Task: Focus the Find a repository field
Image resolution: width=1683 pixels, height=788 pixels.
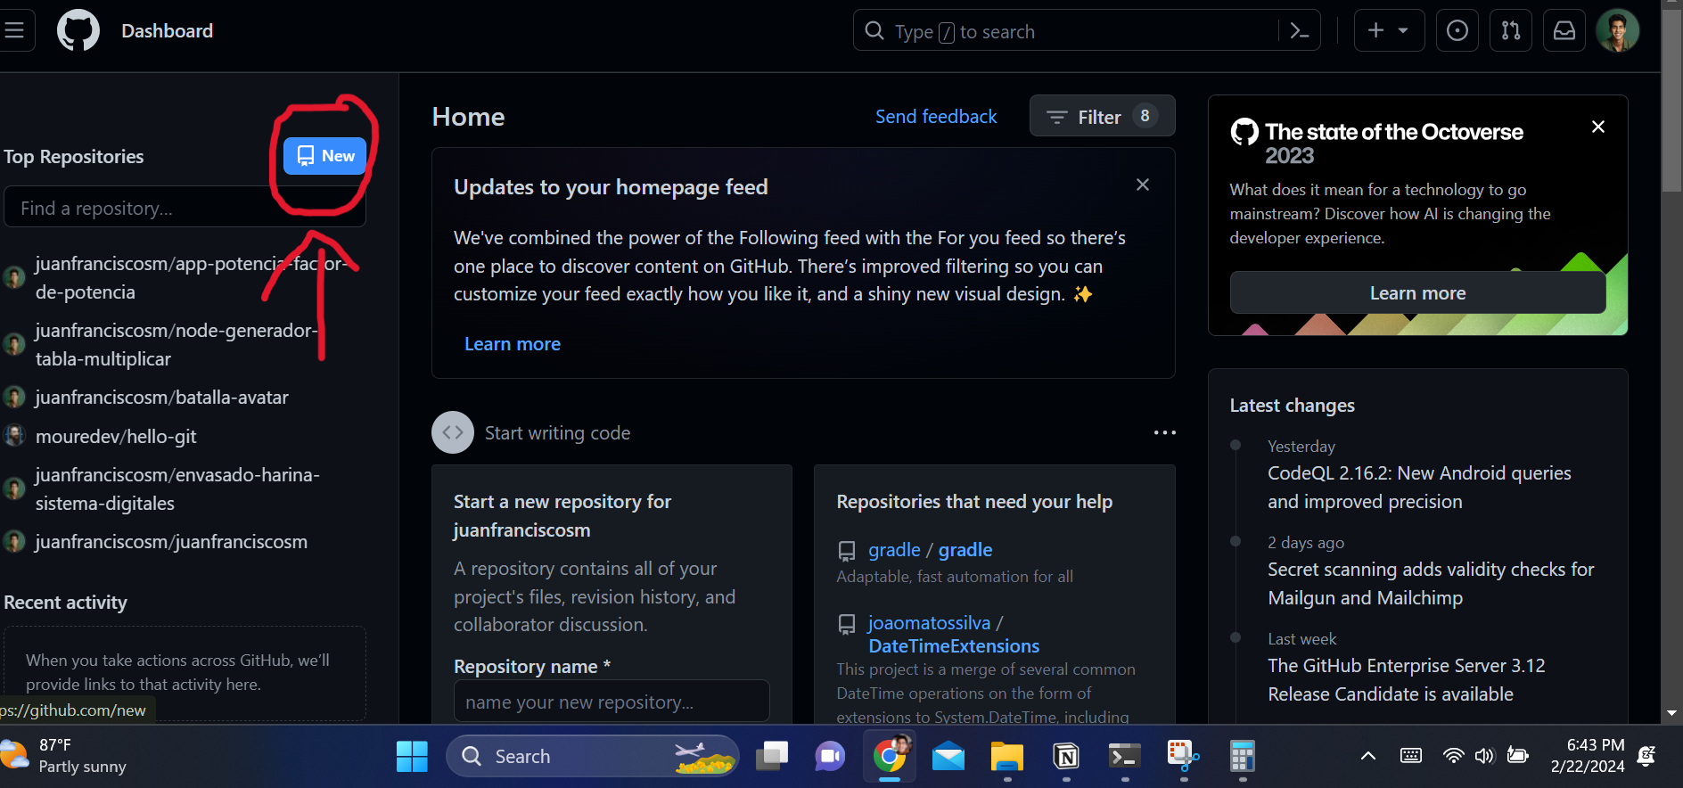Action: [185, 208]
